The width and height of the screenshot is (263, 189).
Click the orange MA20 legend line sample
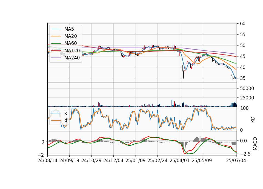tap(56, 36)
